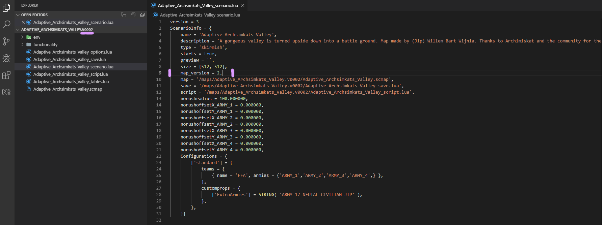The width and height of the screenshot is (602, 225).
Task: Click the ['standard'] key line
Action: 212,162
